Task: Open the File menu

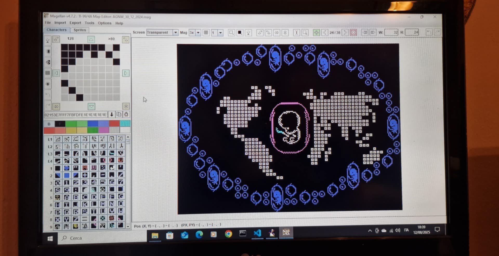Action: [48, 23]
